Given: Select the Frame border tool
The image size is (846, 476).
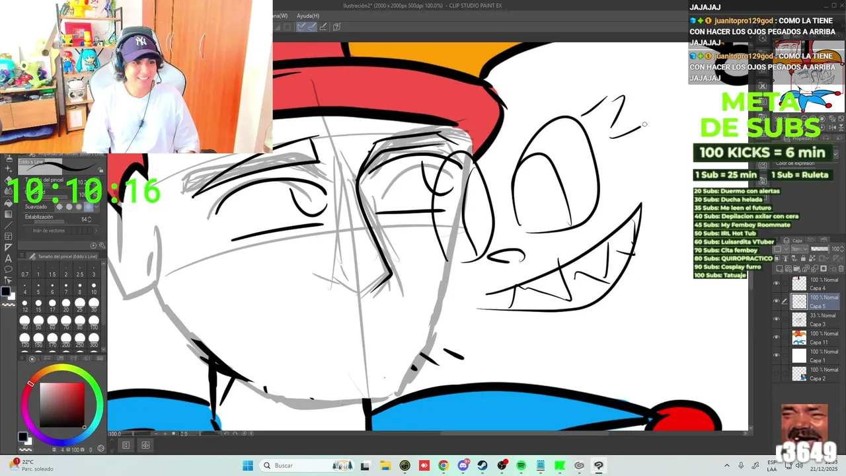Looking at the screenshot, I should tap(8, 237).
